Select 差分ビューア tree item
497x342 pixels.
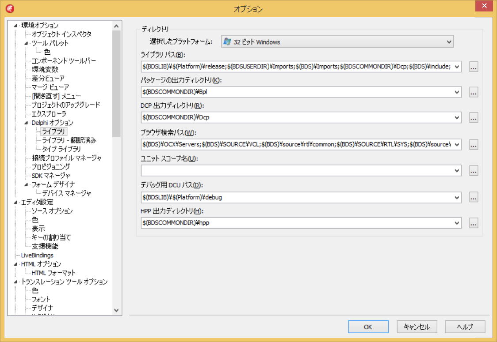[48, 79]
